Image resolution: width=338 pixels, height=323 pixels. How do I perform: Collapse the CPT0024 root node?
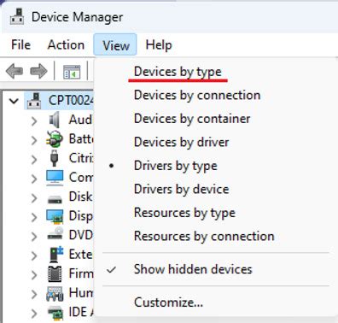(x=14, y=101)
